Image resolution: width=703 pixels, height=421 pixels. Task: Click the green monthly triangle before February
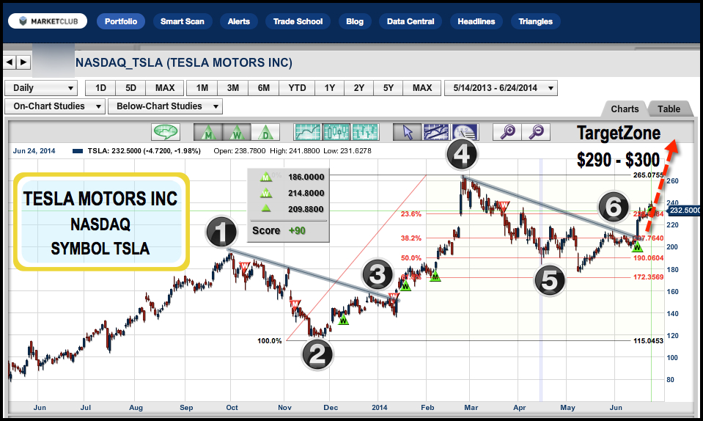click(435, 277)
